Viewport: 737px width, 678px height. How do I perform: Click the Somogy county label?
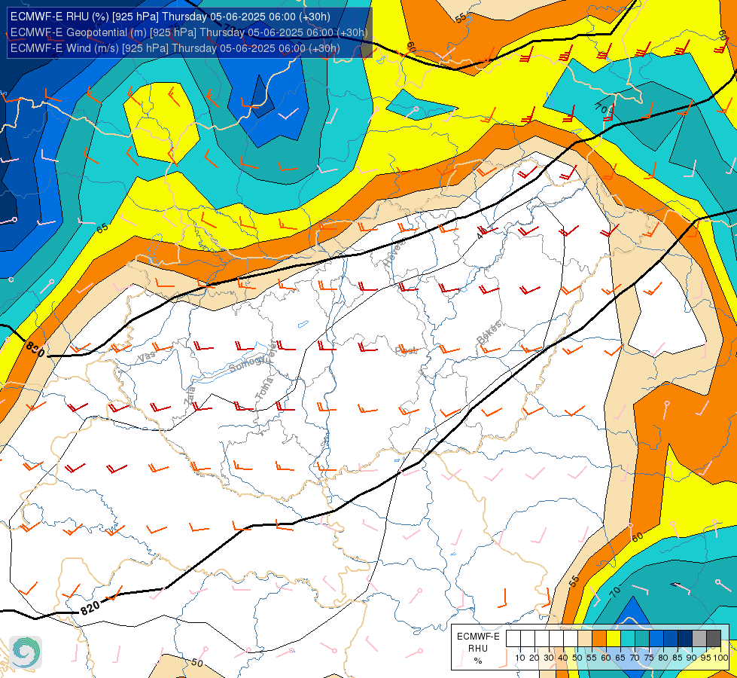pos(248,365)
